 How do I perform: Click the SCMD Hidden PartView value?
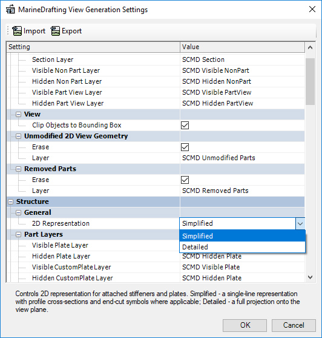click(x=217, y=104)
